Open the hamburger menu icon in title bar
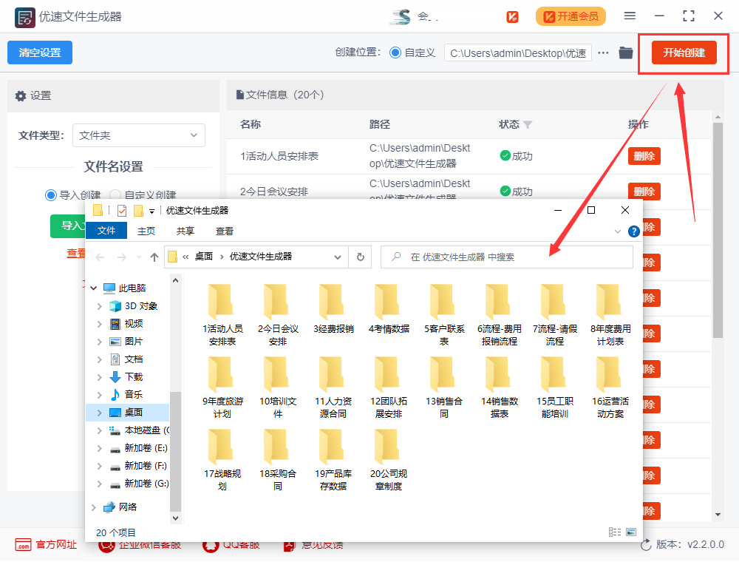Image resolution: width=739 pixels, height=562 pixels. point(630,16)
